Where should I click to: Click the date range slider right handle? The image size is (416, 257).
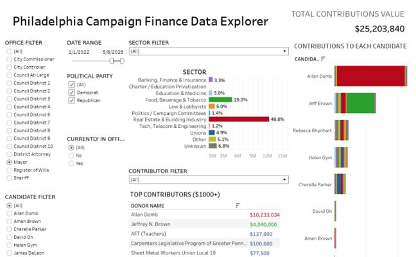(121, 60)
